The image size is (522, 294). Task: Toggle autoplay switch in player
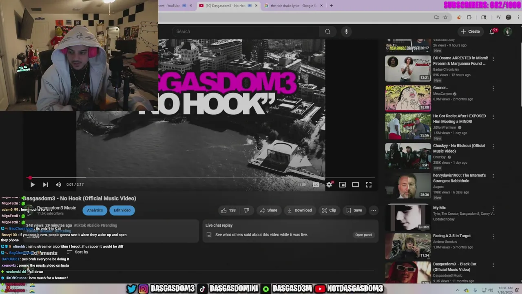[x=302, y=185]
